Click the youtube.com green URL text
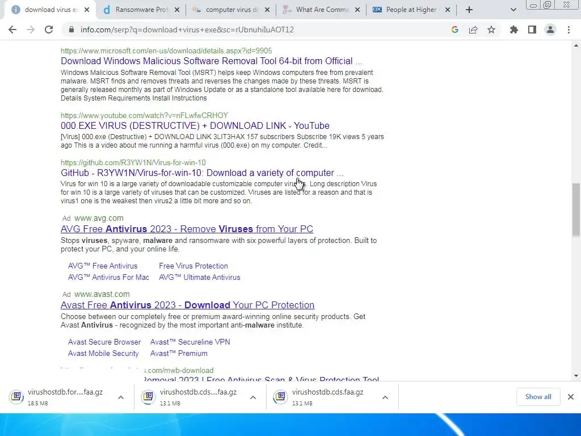The image size is (581, 436). pyautogui.click(x=145, y=115)
